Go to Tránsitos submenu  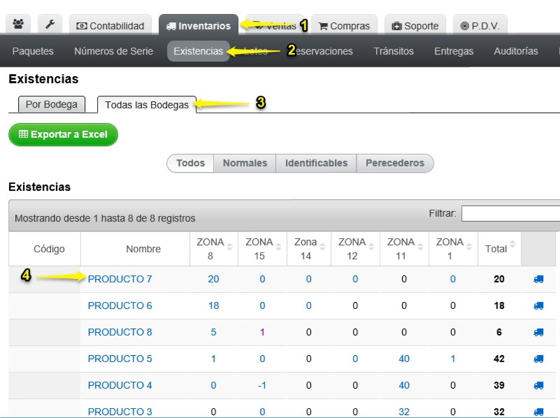[394, 51]
